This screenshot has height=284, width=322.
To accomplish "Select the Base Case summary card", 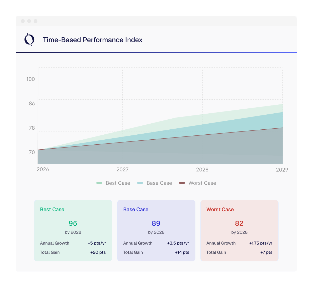I will (x=156, y=231).
